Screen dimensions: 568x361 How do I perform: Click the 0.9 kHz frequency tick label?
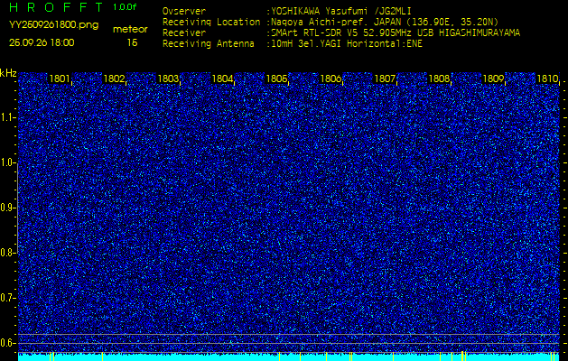[8, 208]
